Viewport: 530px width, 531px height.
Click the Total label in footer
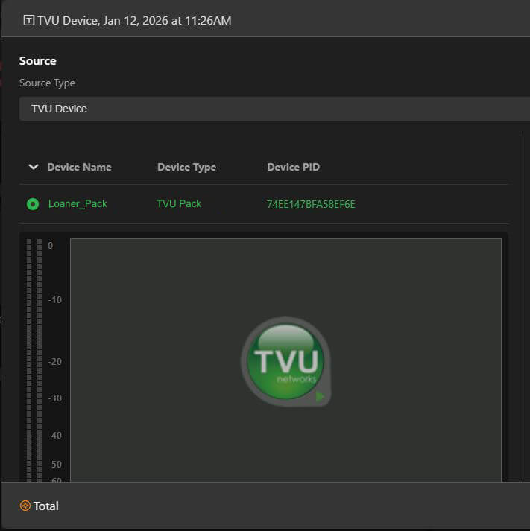[x=46, y=506]
